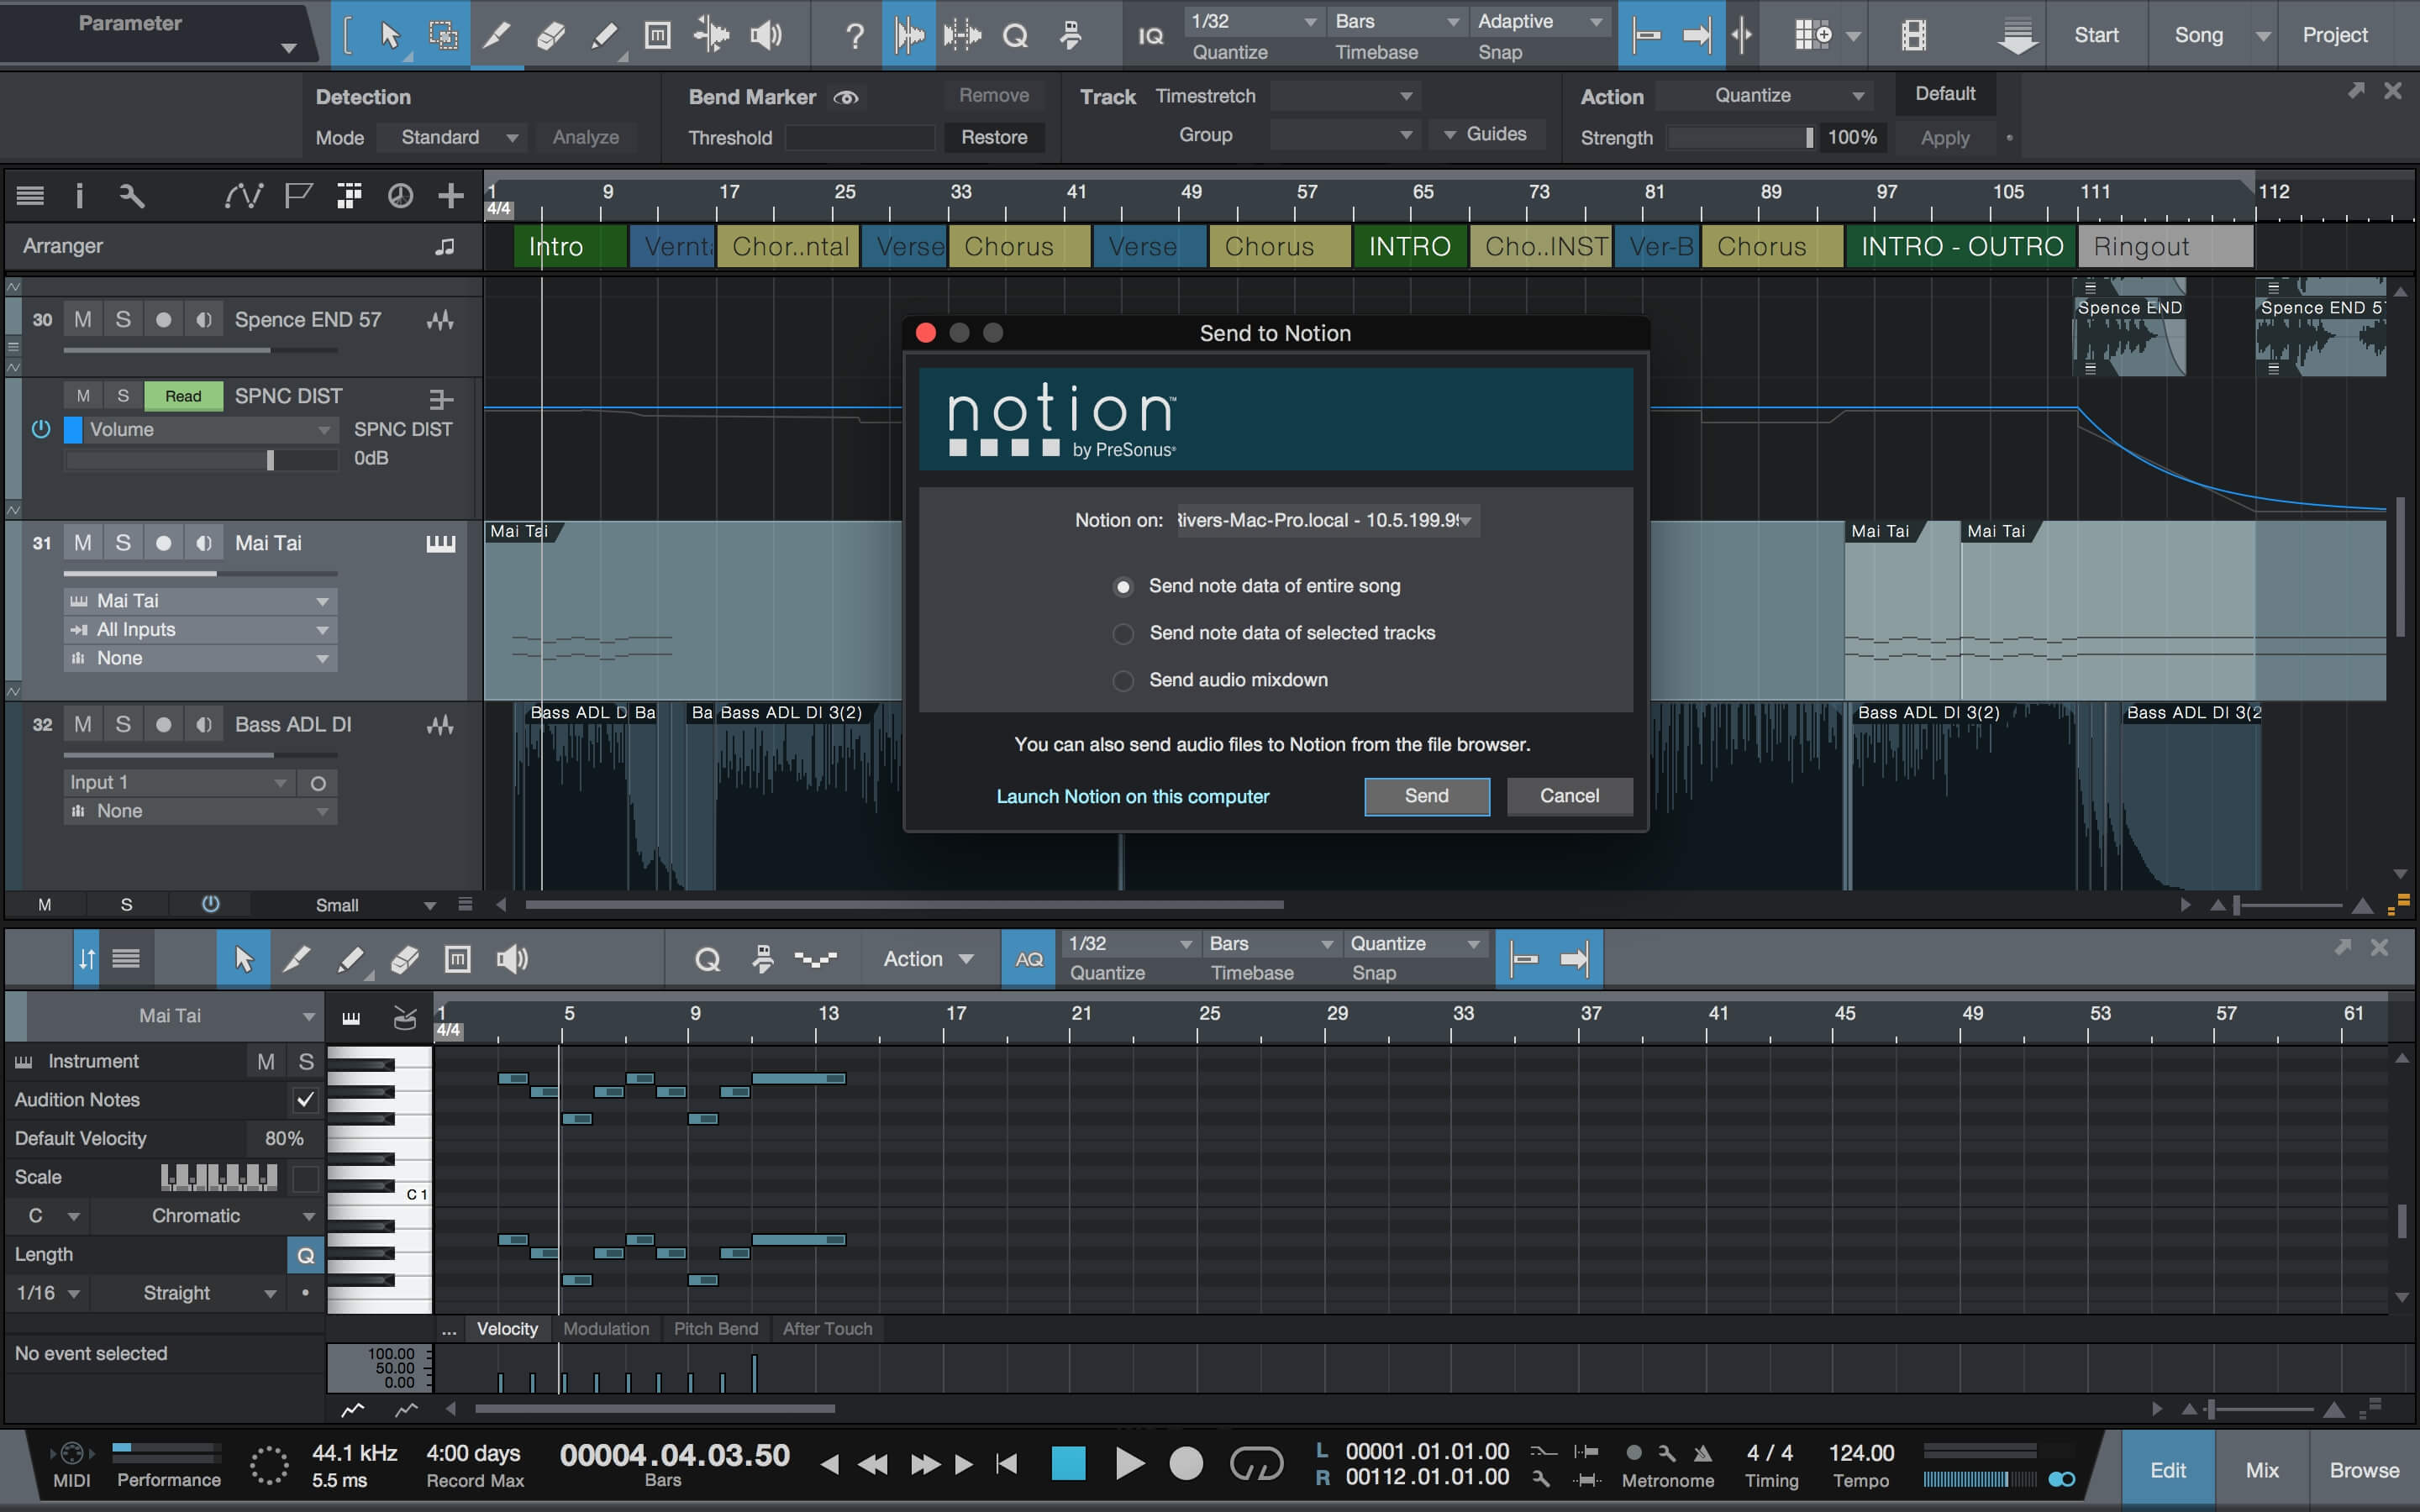The image size is (2420, 1512).
Task: Click the Solo button on Bass ADL DI
Action: pyautogui.click(x=122, y=725)
